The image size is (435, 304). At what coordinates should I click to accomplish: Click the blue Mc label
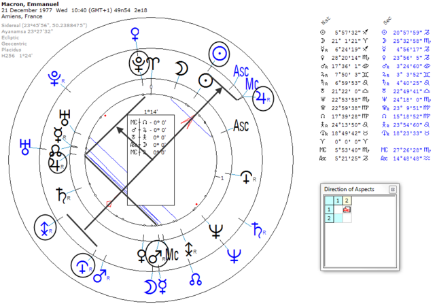point(252,84)
